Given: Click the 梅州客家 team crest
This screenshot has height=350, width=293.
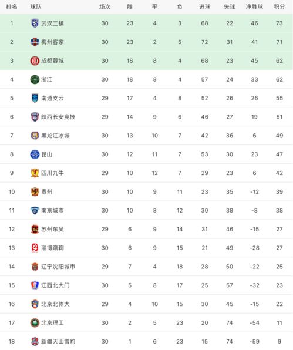Looking at the screenshot, I should click(x=35, y=42).
